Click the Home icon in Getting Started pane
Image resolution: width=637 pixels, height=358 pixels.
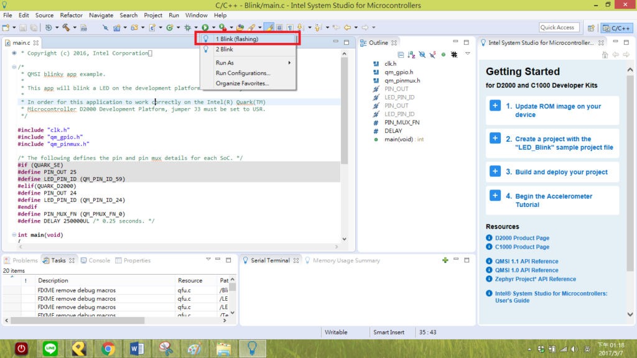pyautogui.click(x=605, y=55)
